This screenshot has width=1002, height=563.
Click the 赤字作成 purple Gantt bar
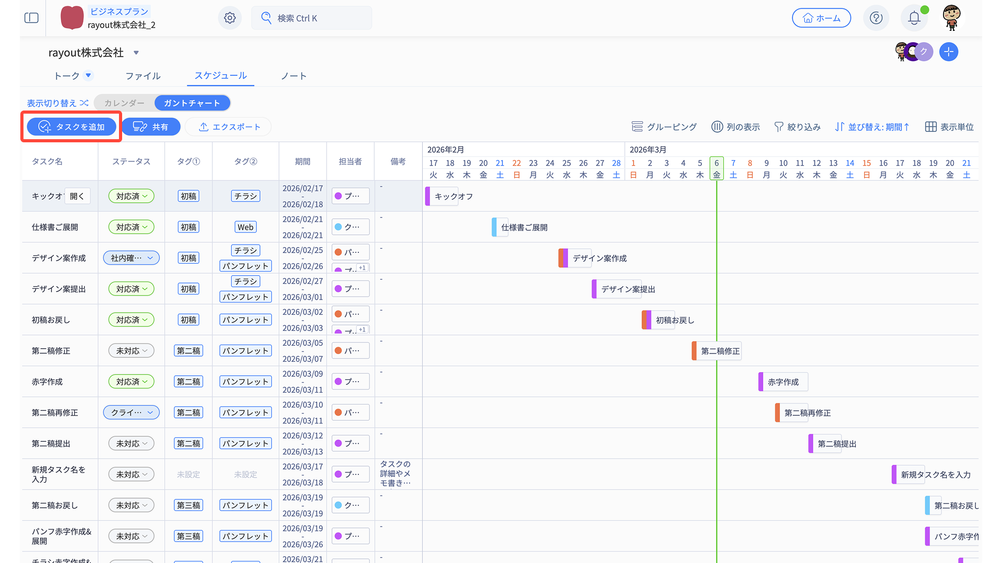(761, 382)
